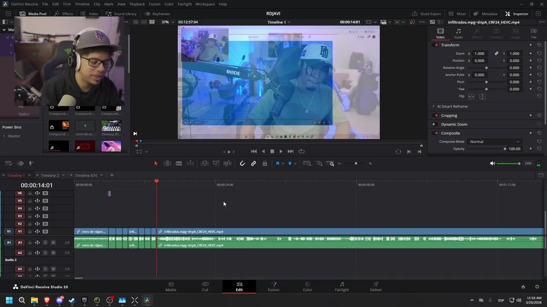Switch to the Timeline 874 tab
547x307 pixels.
click(x=86, y=175)
